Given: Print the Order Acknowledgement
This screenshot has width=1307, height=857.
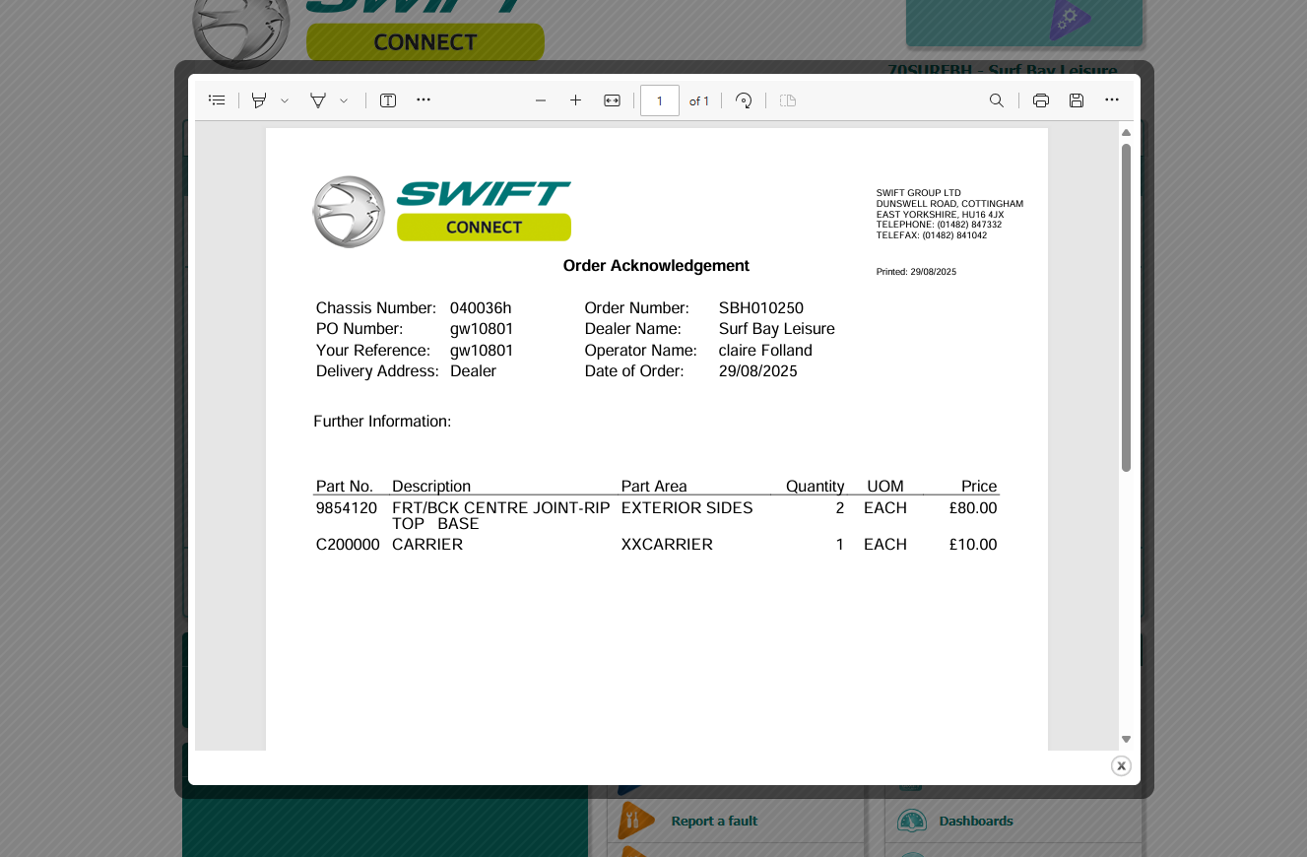Looking at the screenshot, I should [1041, 100].
